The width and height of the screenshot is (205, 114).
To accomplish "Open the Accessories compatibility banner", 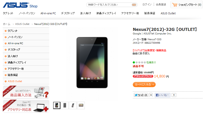I will click(x=26, y=106).
